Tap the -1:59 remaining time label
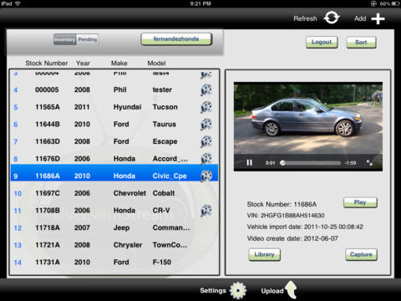This screenshot has width=401, height=301. point(350,163)
